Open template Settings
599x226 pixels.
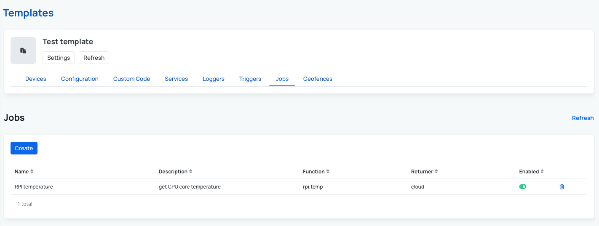[x=59, y=58]
